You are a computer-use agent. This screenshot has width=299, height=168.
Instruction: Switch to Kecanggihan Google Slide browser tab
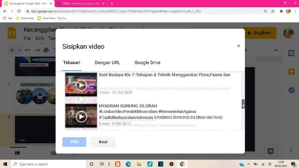pos(28,4)
